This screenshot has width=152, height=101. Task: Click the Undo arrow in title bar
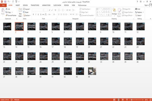click(9, 2)
